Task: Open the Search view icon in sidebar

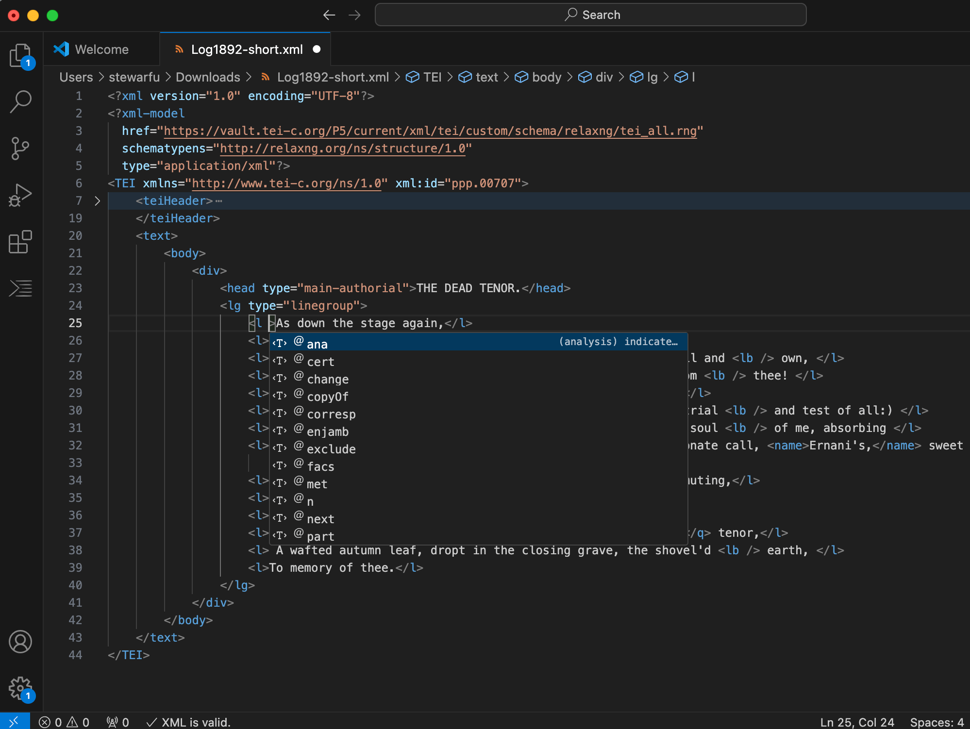Action: pos(20,101)
